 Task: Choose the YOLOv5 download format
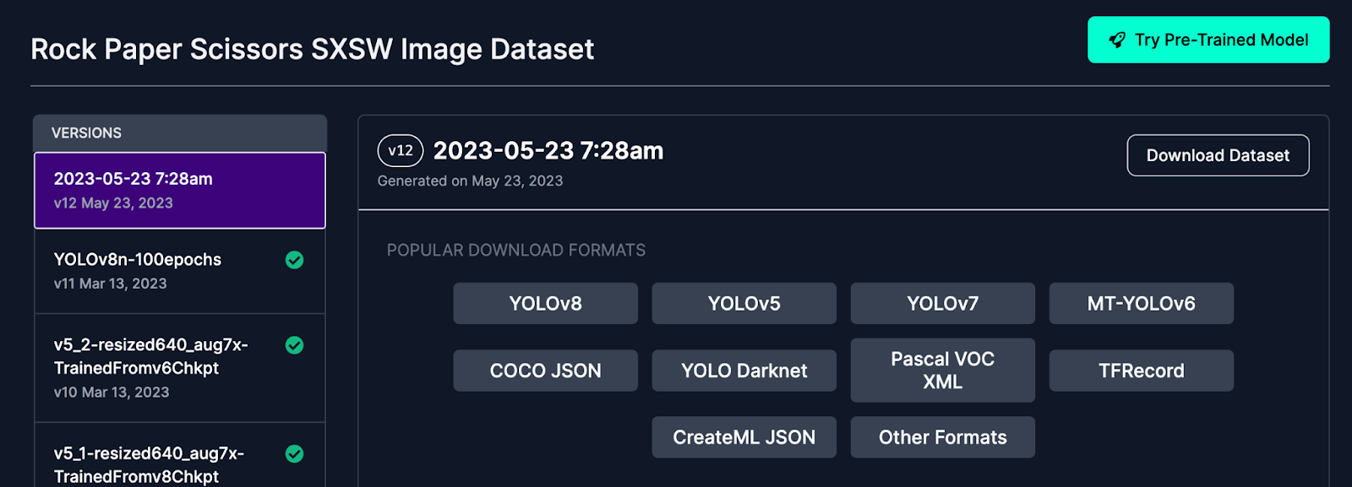point(744,304)
